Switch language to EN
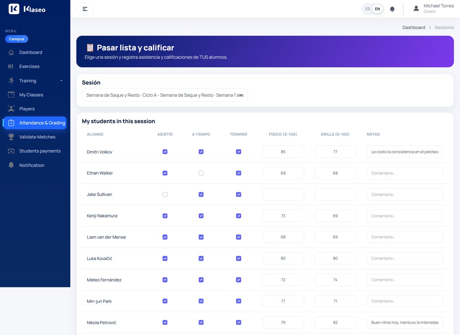The height and width of the screenshot is (335, 460). point(378,9)
